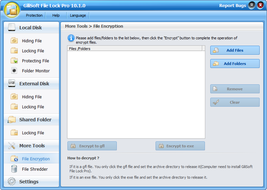Click the padlock icon on Encrypt to exe

(161, 146)
